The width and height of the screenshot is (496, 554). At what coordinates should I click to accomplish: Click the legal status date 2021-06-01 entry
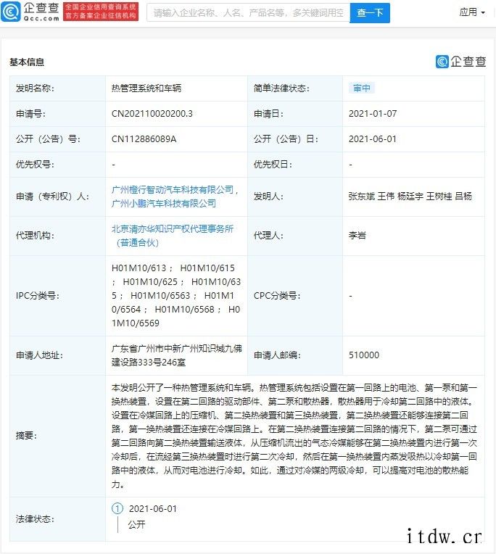click(x=152, y=509)
